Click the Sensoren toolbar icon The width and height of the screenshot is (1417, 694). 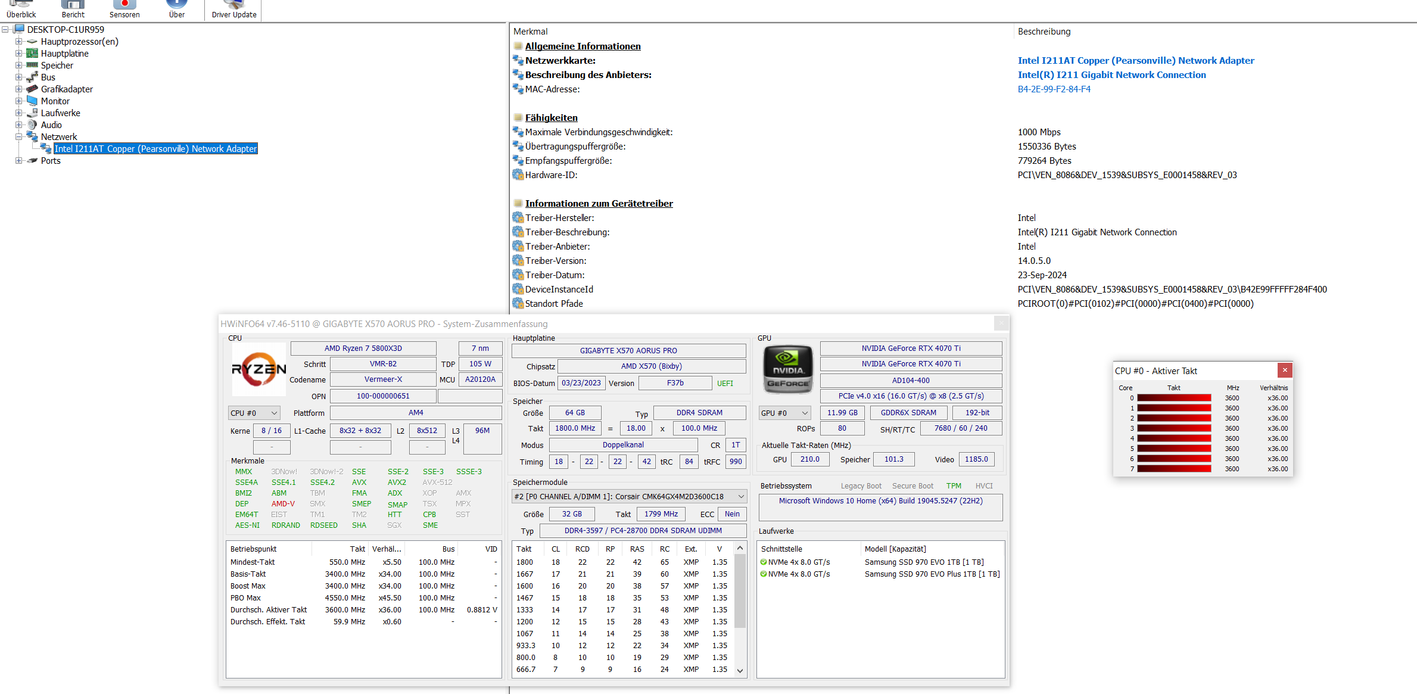click(124, 6)
